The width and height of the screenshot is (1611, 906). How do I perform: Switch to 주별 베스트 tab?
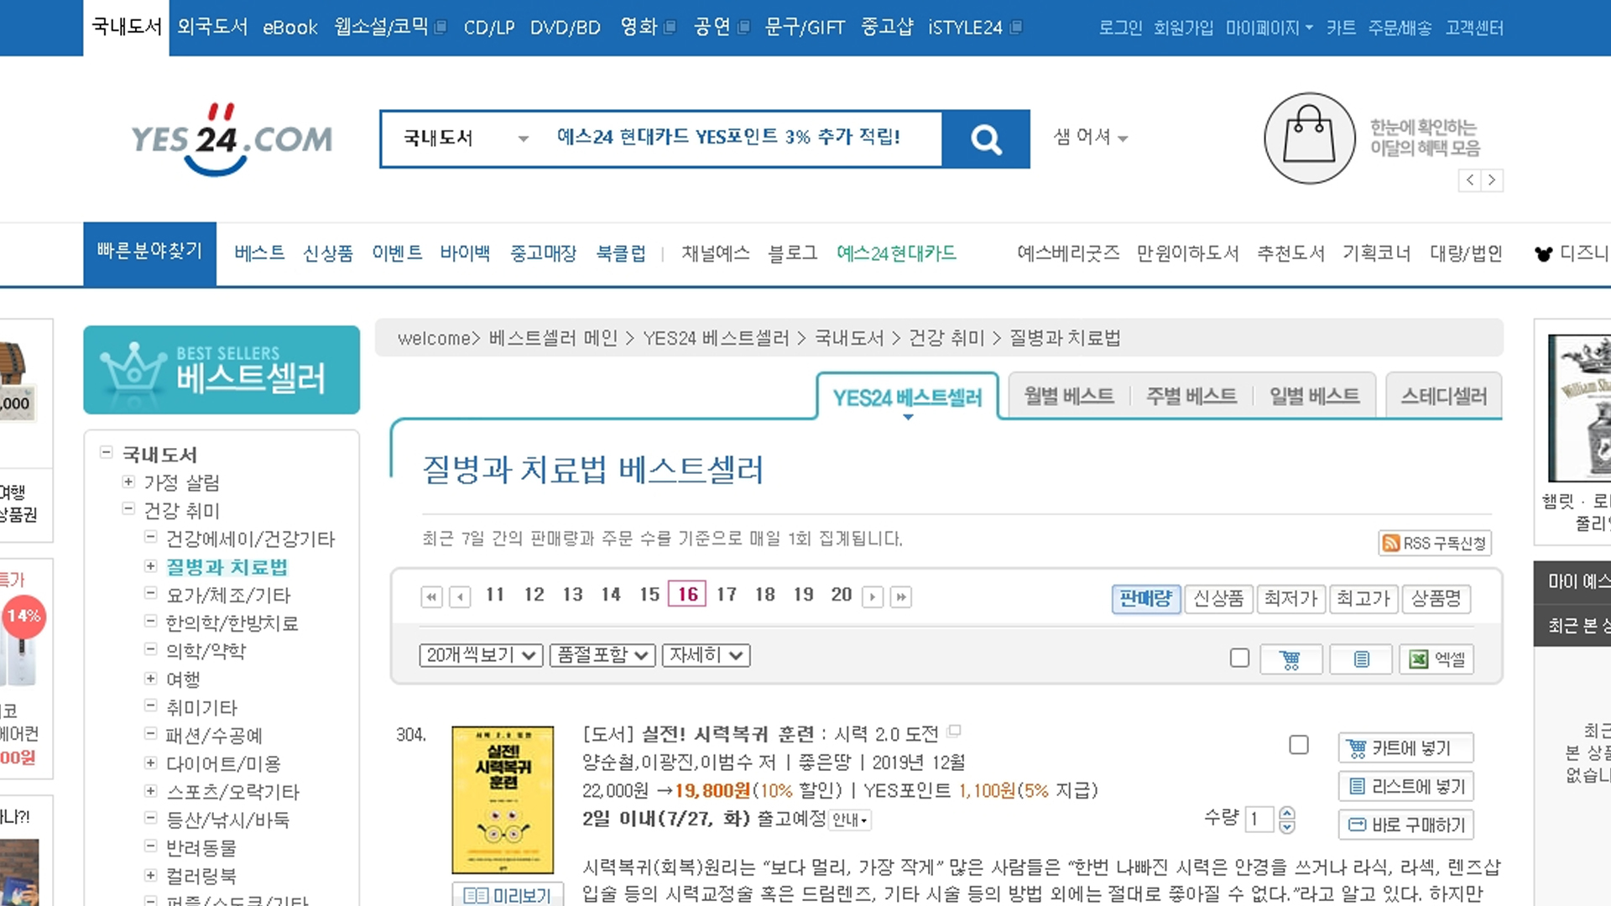pos(1191,395)
